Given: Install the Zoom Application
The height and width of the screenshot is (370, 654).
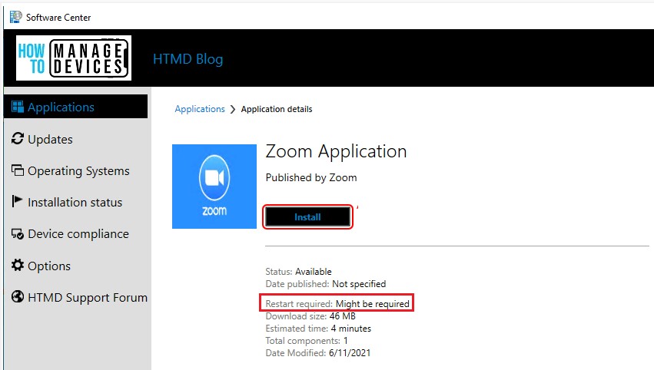Looking at the screenshot, I should [x=308, y=216].
